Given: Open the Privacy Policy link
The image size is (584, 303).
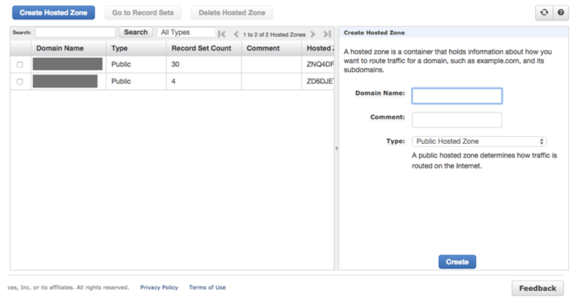Looking at the screenshot, I should pos(159,288).
